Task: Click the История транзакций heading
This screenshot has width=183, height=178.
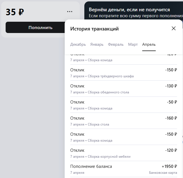Action: pos(94,29)
